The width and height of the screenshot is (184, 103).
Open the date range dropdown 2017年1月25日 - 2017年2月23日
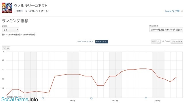point(166,30)
